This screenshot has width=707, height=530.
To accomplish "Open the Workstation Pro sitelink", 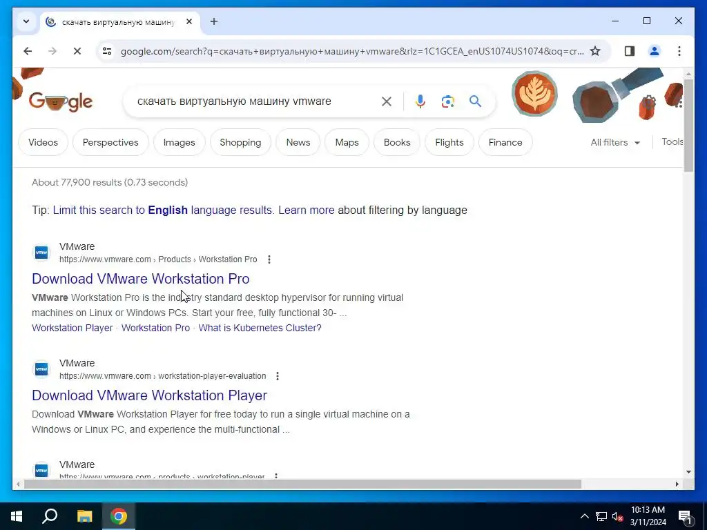I will coord(155,328).
